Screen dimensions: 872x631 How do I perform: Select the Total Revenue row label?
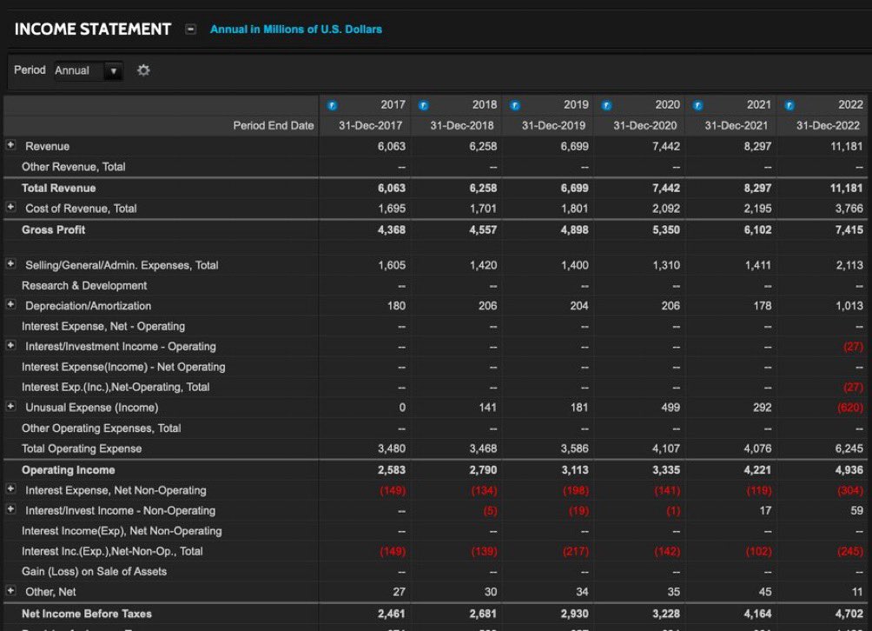58,188
